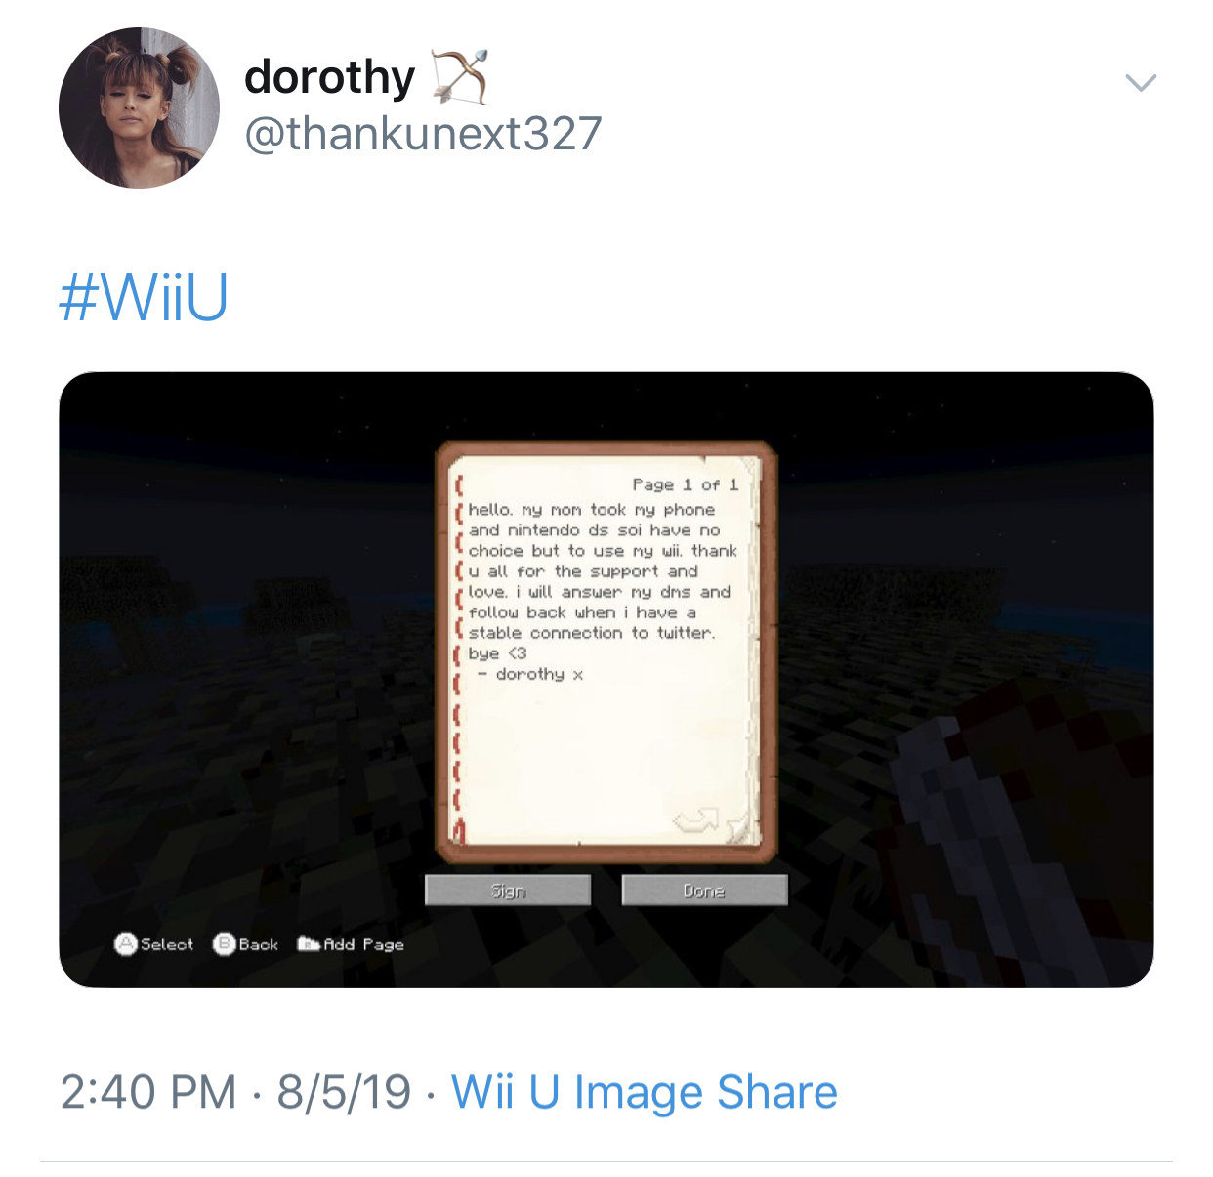Click the A button Select icon

coord(126,944)
